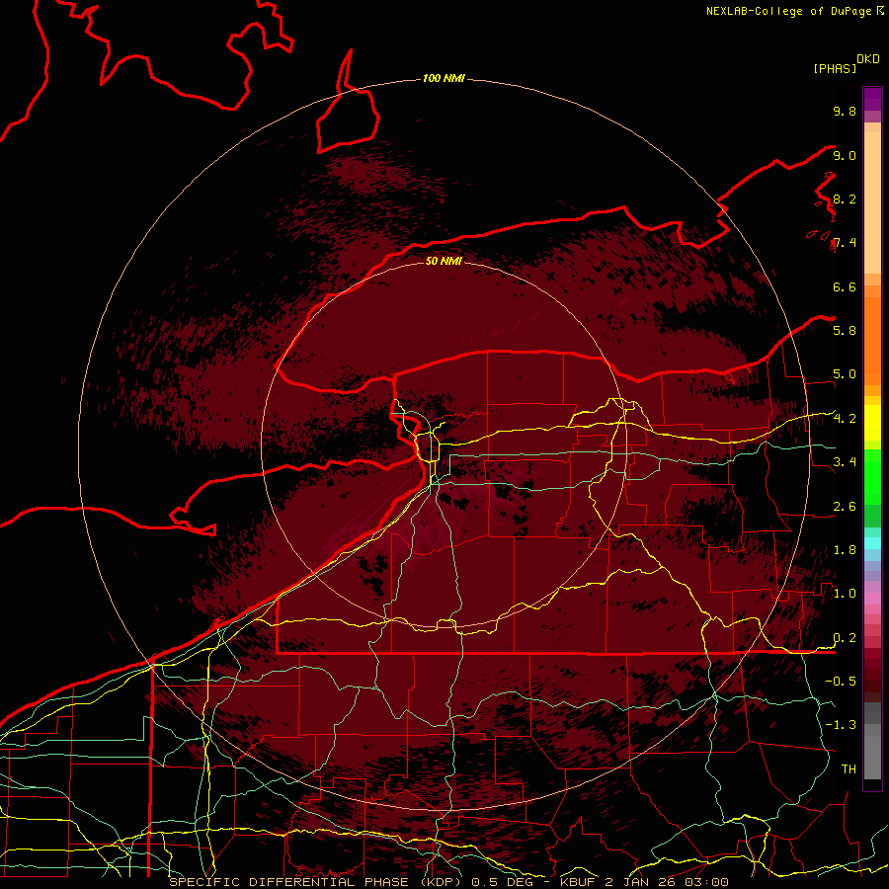889x889 pixels.
Task: Click the 8.2 value on color scale
Action: pyautogui.click(x=845, y=199)
